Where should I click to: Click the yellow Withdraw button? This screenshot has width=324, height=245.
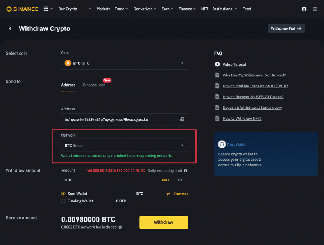point(163,222)
